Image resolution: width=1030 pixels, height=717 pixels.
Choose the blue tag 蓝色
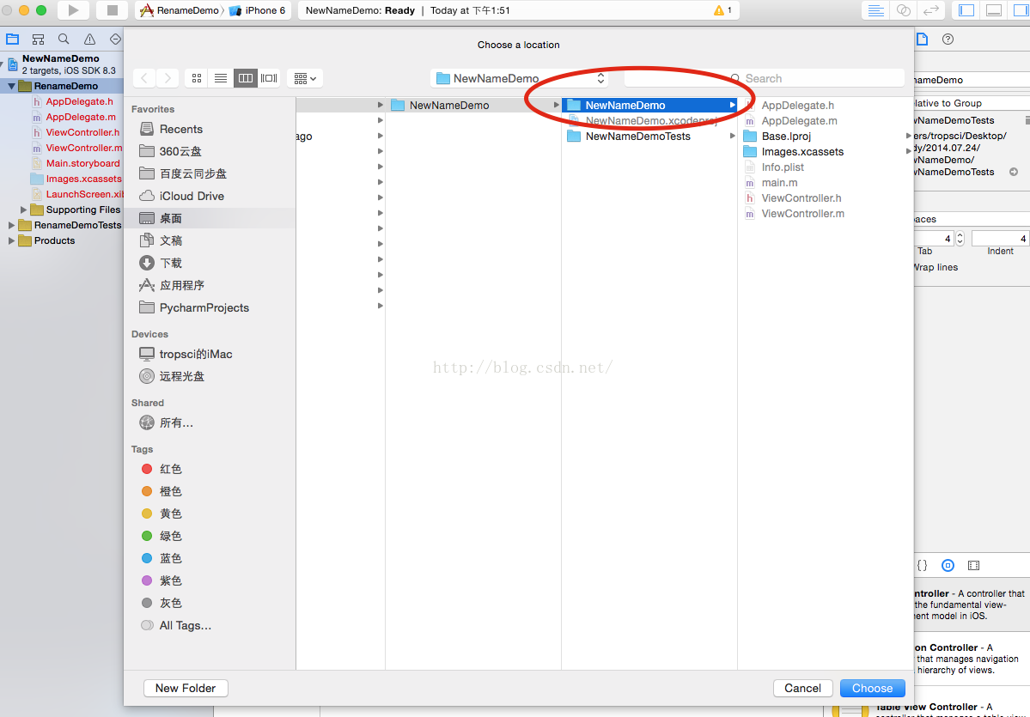click(x=210, y=559)
